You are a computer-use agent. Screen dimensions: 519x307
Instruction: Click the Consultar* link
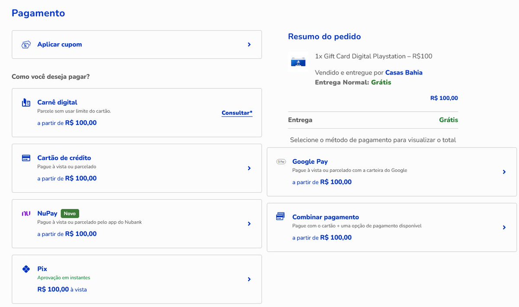tap(237, 113)
